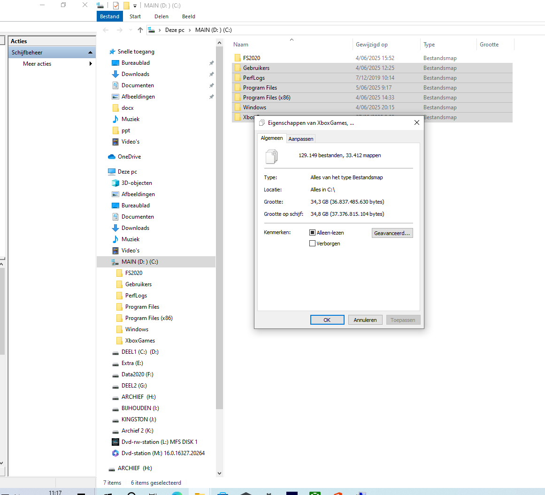Open the quick access toolbar dropdown arrow
The height and width of the screenshot is (495, 545).
point(135,6)
